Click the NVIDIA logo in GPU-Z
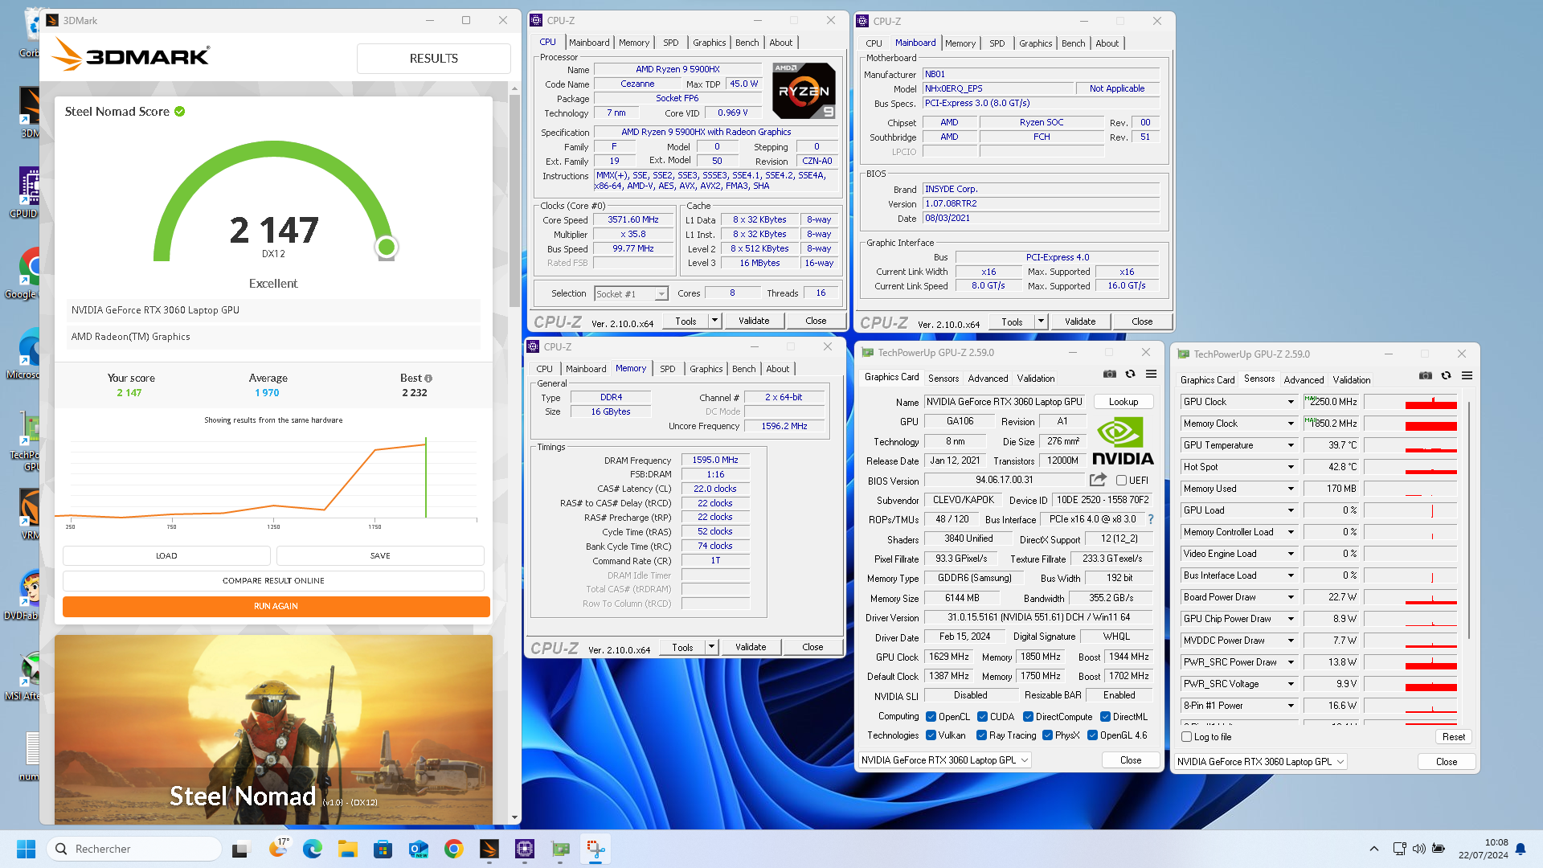Viewport: 1543px width, 868px height. tap(1122, 441)
